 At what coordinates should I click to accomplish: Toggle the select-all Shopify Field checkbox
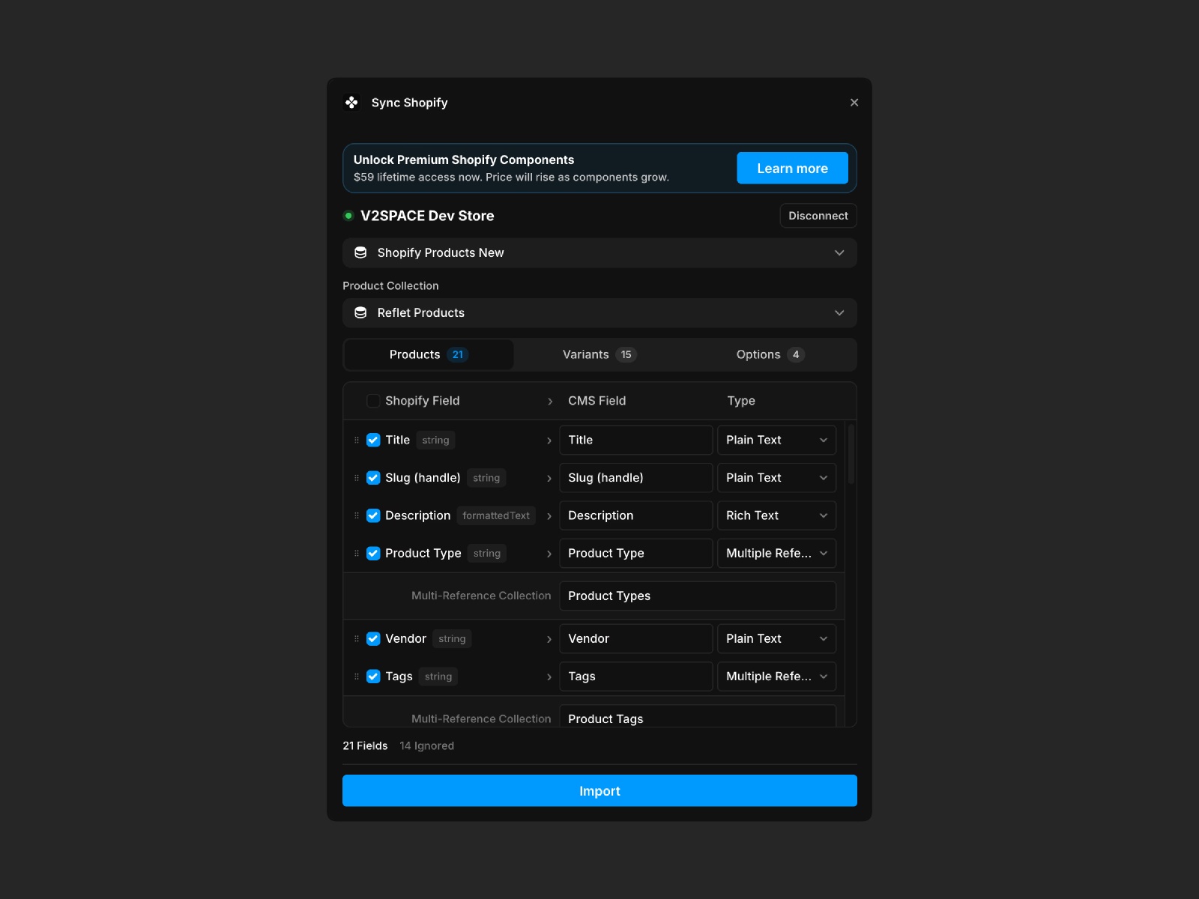click(373, 401)
